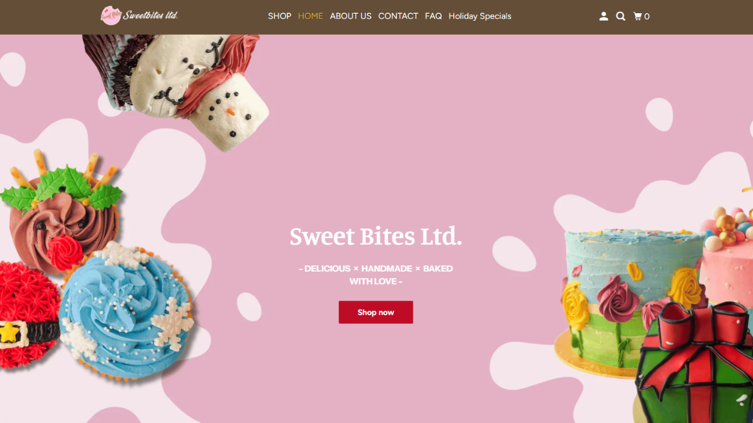Viewport: 753px width, 423px height.
Task: Click the red Shop now button
Action: point(376,312)
